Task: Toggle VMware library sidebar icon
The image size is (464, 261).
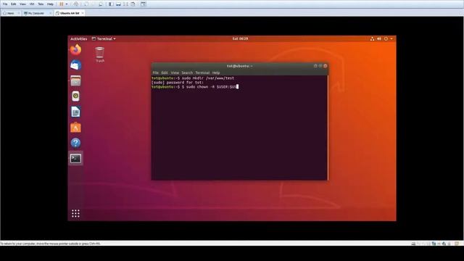Action: (x=111, y=4)
